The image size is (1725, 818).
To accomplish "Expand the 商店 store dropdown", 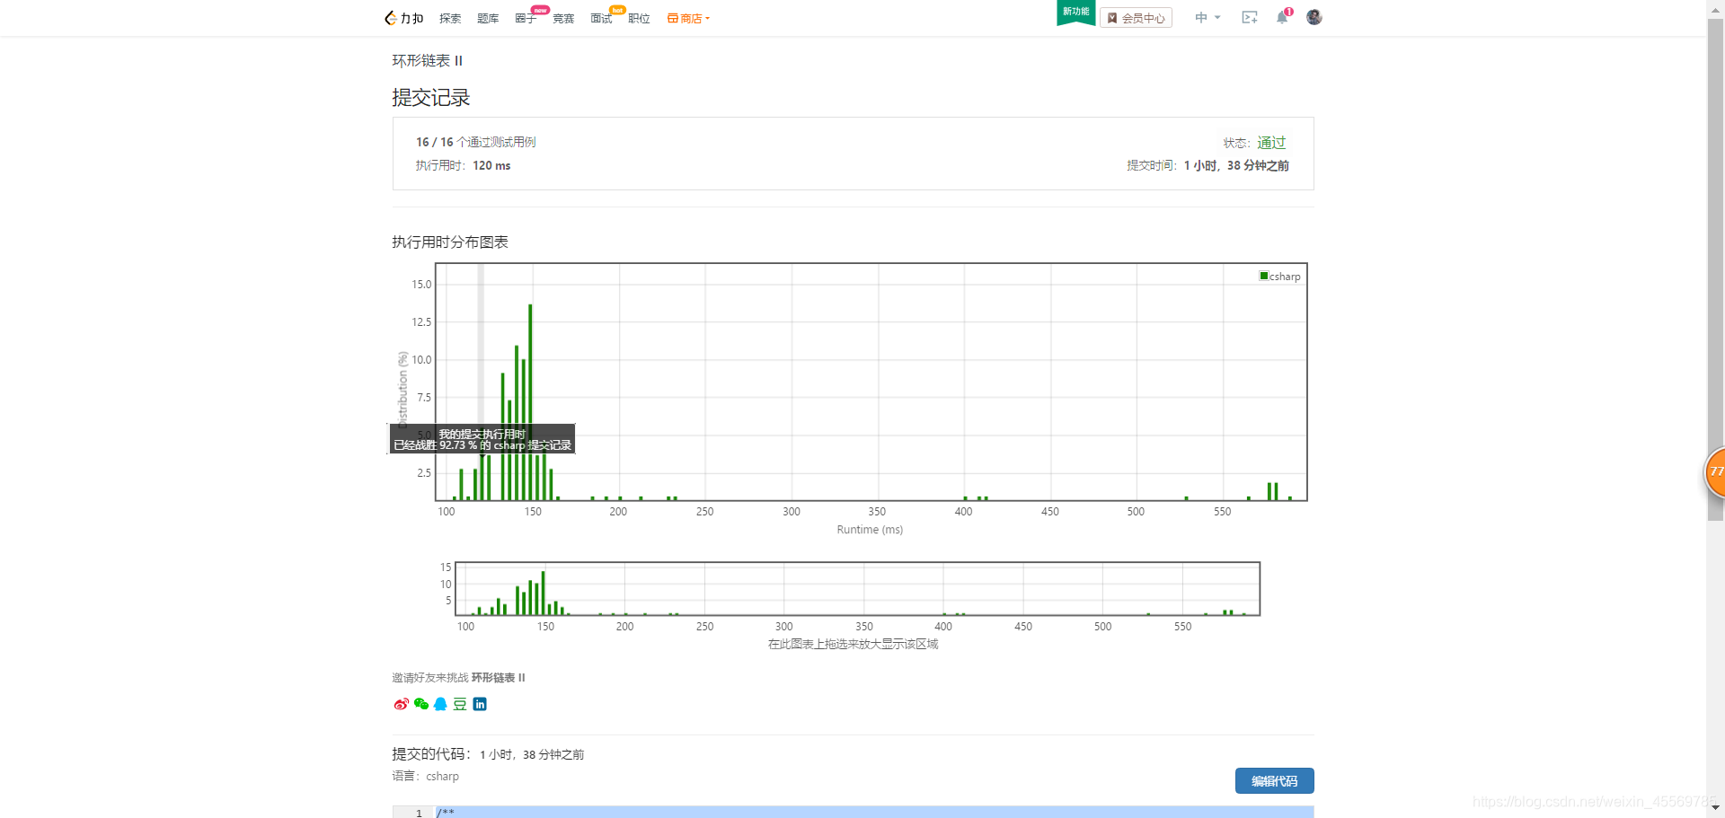I will coord(688,18).
